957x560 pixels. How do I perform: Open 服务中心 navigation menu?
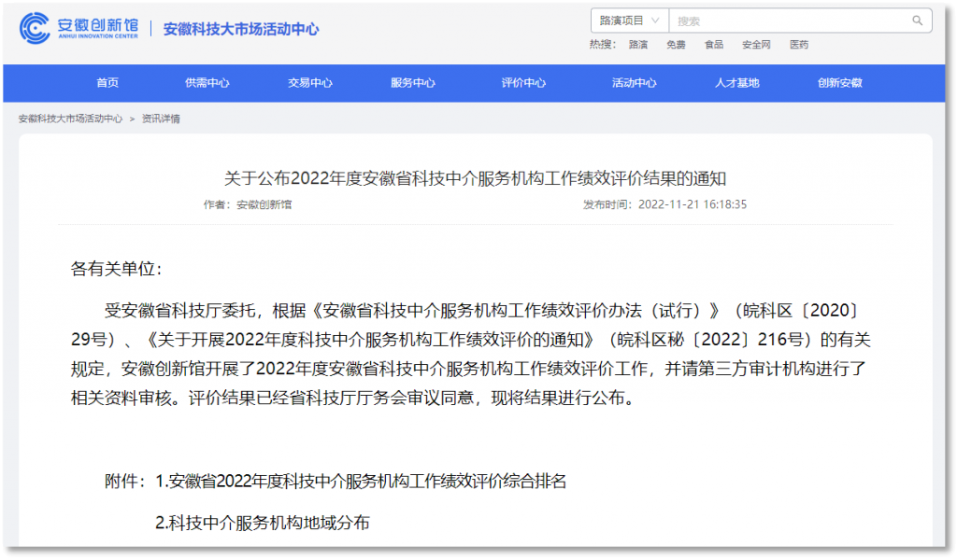(412, 83)
